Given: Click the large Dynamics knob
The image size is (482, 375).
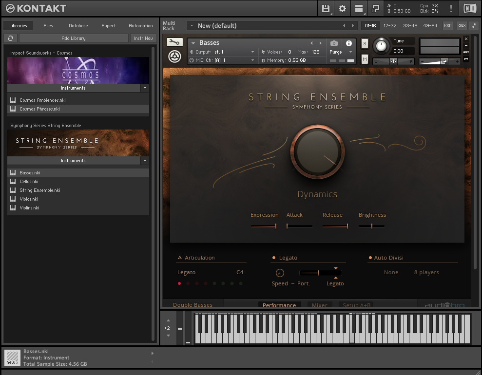Looking at the screenshot, I should pos(317,152).
